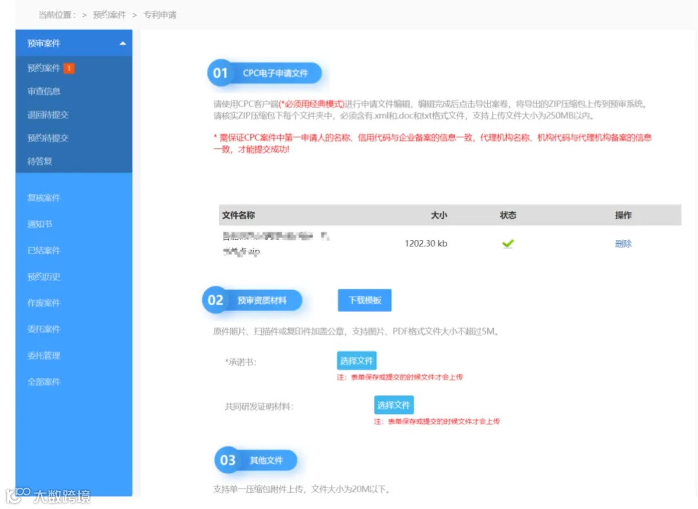
Task: Open 委托管理 in the sidebar
Action: pos(44,355)
